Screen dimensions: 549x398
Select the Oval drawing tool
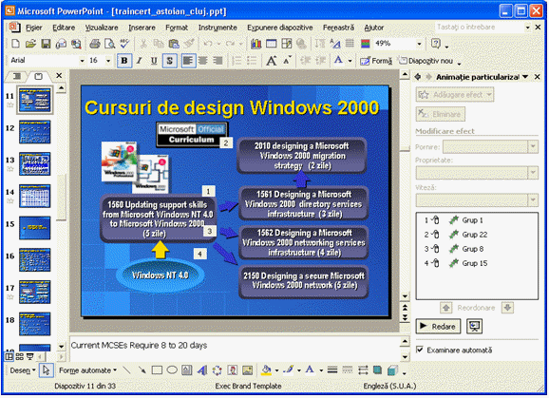pyautogui.click(x=172, y=370)
